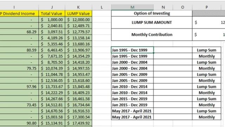Select Total Value cell $3,097.51

[52, 32]
